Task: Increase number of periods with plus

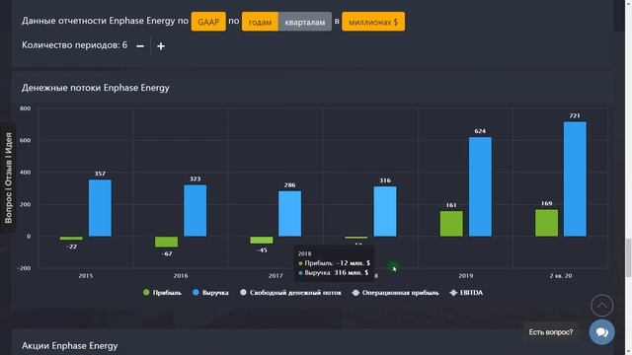Action: [161, 46]
